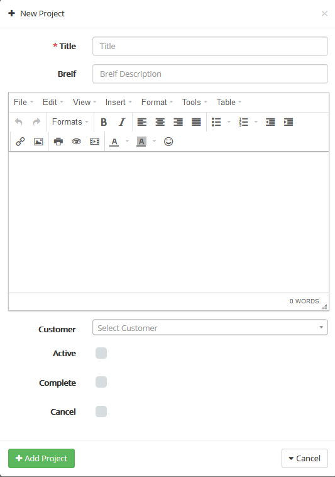The width and height of the screenshot is (335, 477).
Task: Enable the Cancel checkbox
Action: (101, 412)
